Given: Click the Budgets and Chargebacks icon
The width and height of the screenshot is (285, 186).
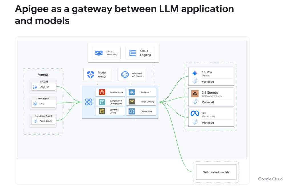Looking at the screenshot, I should coord(102,102).
